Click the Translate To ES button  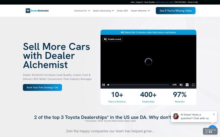(210, 131)
